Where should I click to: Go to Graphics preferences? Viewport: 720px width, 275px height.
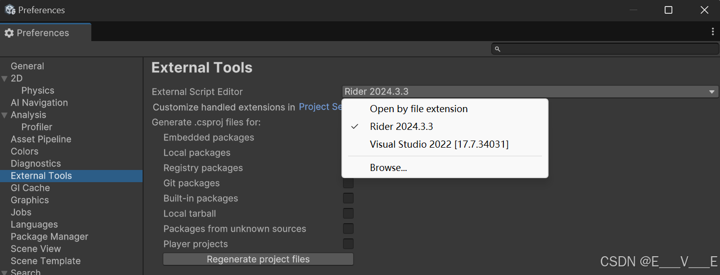click(29, 200)
